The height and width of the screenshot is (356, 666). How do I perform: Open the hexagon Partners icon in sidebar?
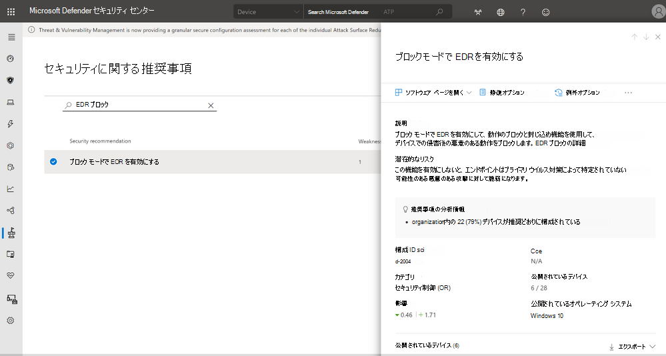pyautogui.click(x=11, y=145)
